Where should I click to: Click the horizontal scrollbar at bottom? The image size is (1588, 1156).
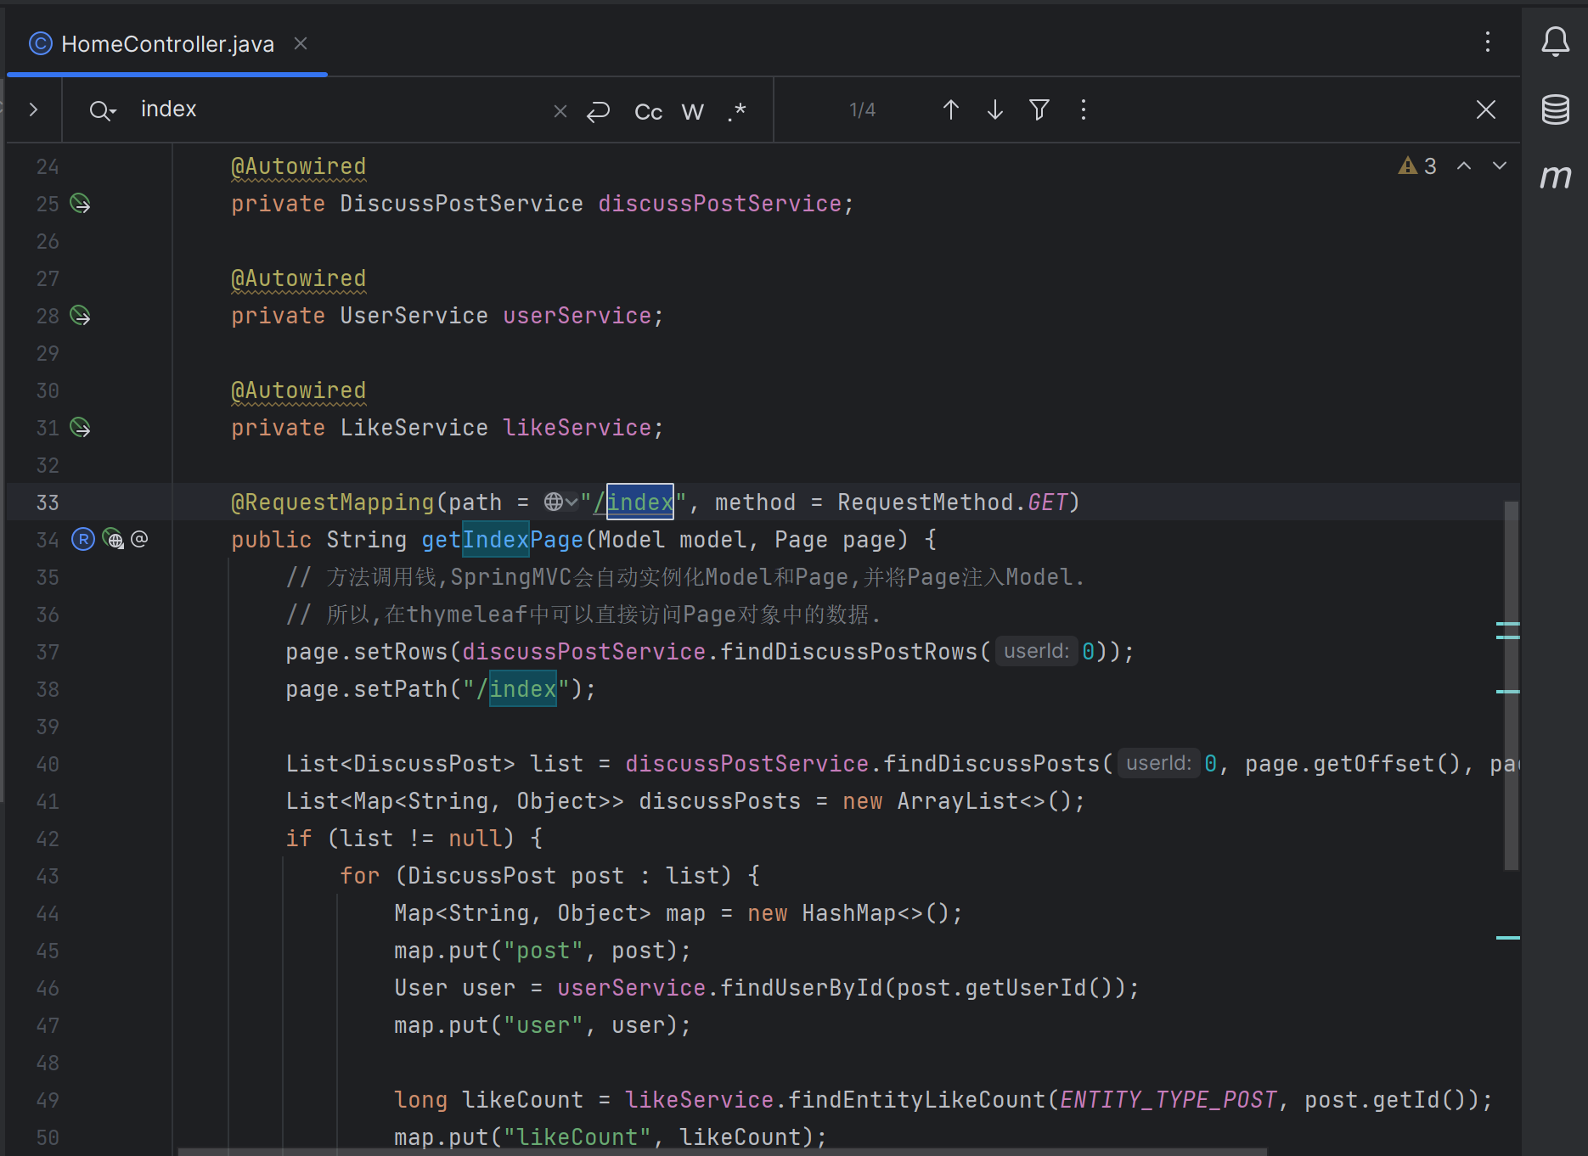722,1152
